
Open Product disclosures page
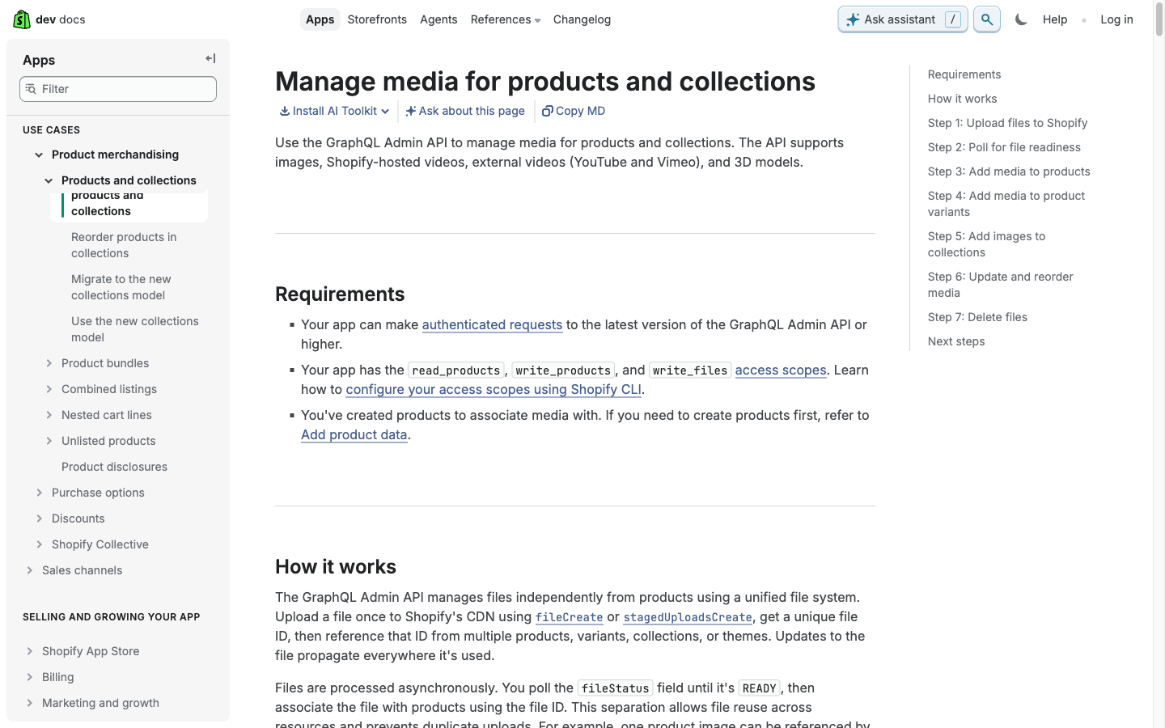point(114,467)
